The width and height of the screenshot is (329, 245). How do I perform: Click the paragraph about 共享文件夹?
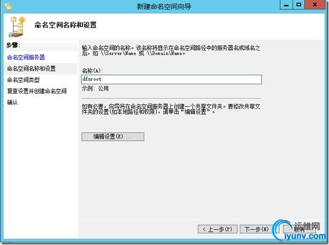(x=171, y=109)
